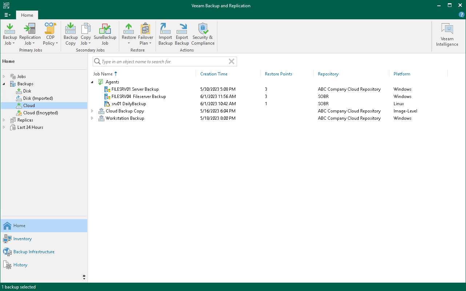Select Cloud (Encrypted) in the tree
The height and width of the screenshot is (291, 466).
(40, 113)
